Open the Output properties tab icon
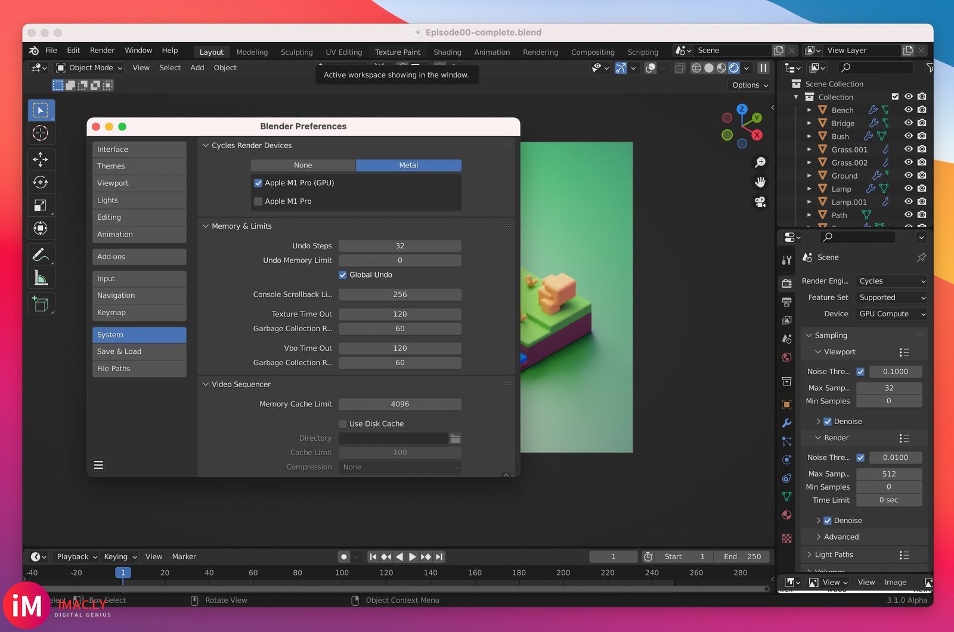The height and width of the screenshot is (632, 954). point(787,302)
